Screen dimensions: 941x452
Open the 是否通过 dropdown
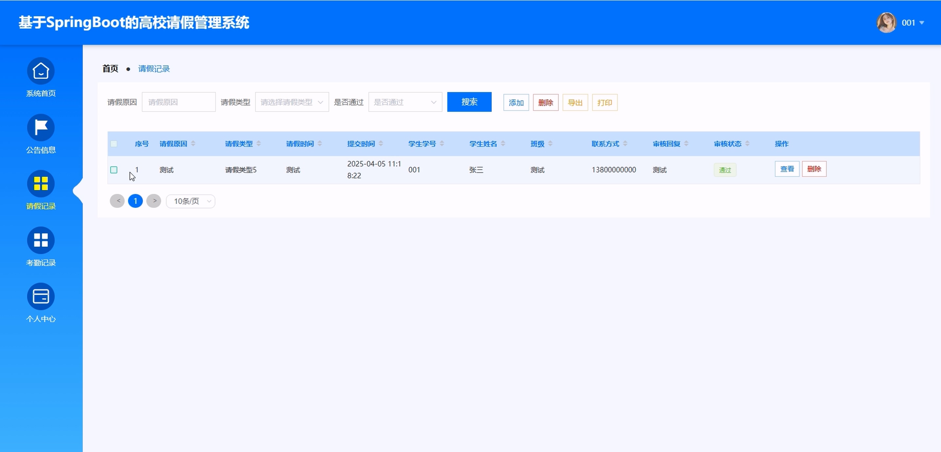point(405,102)
